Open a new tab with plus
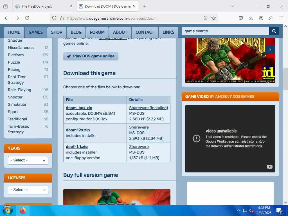The height and width of the screenshot is (216, 288). click(145, 6)
